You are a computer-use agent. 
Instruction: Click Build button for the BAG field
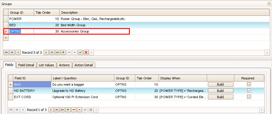click(221, 84)
